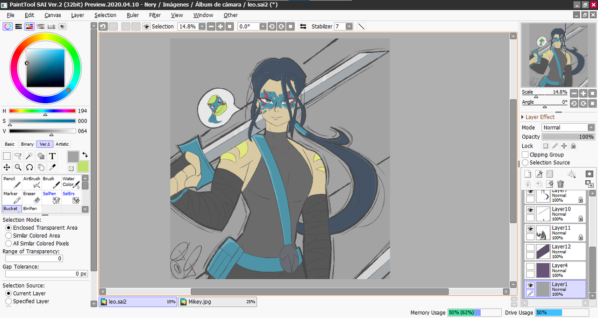Choose the SelPen tool

point(51,198)
